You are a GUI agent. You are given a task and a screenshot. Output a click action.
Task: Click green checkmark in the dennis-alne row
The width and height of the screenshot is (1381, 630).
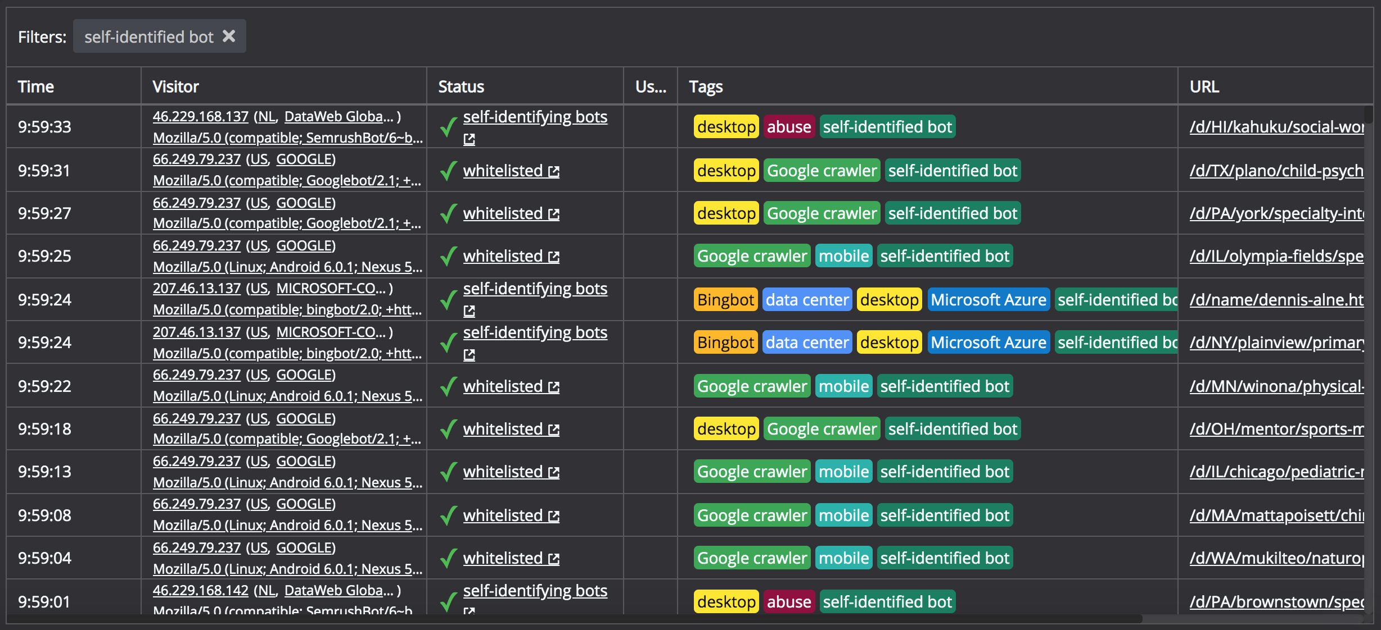pyautogui.click(x=448, y=300)
